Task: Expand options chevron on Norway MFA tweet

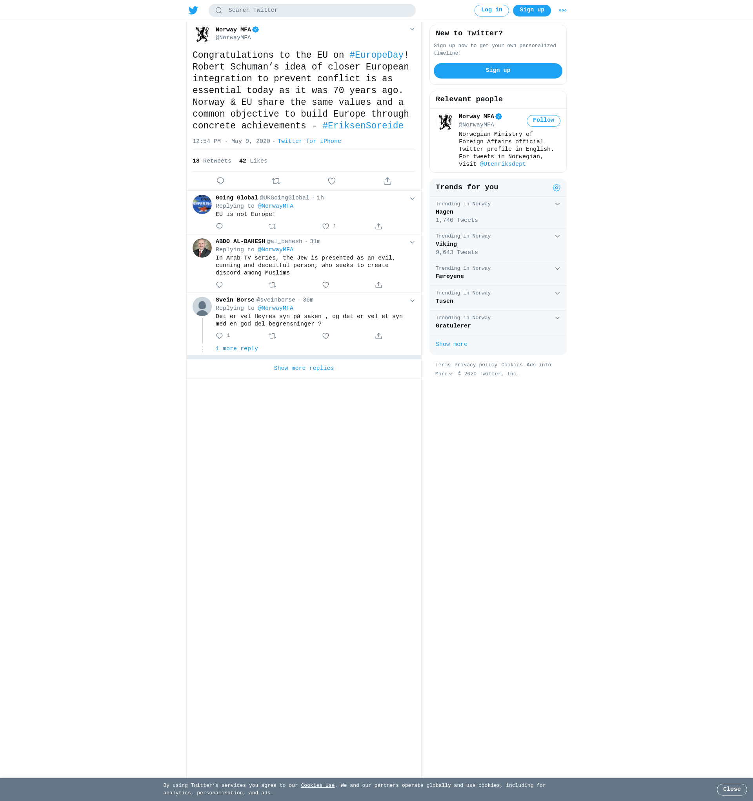Action: (412, 29)
